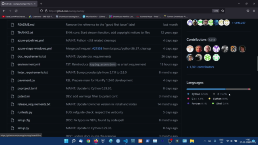Click the browser forward arrow
Screen dimensions: 258x145
(10, 11)
